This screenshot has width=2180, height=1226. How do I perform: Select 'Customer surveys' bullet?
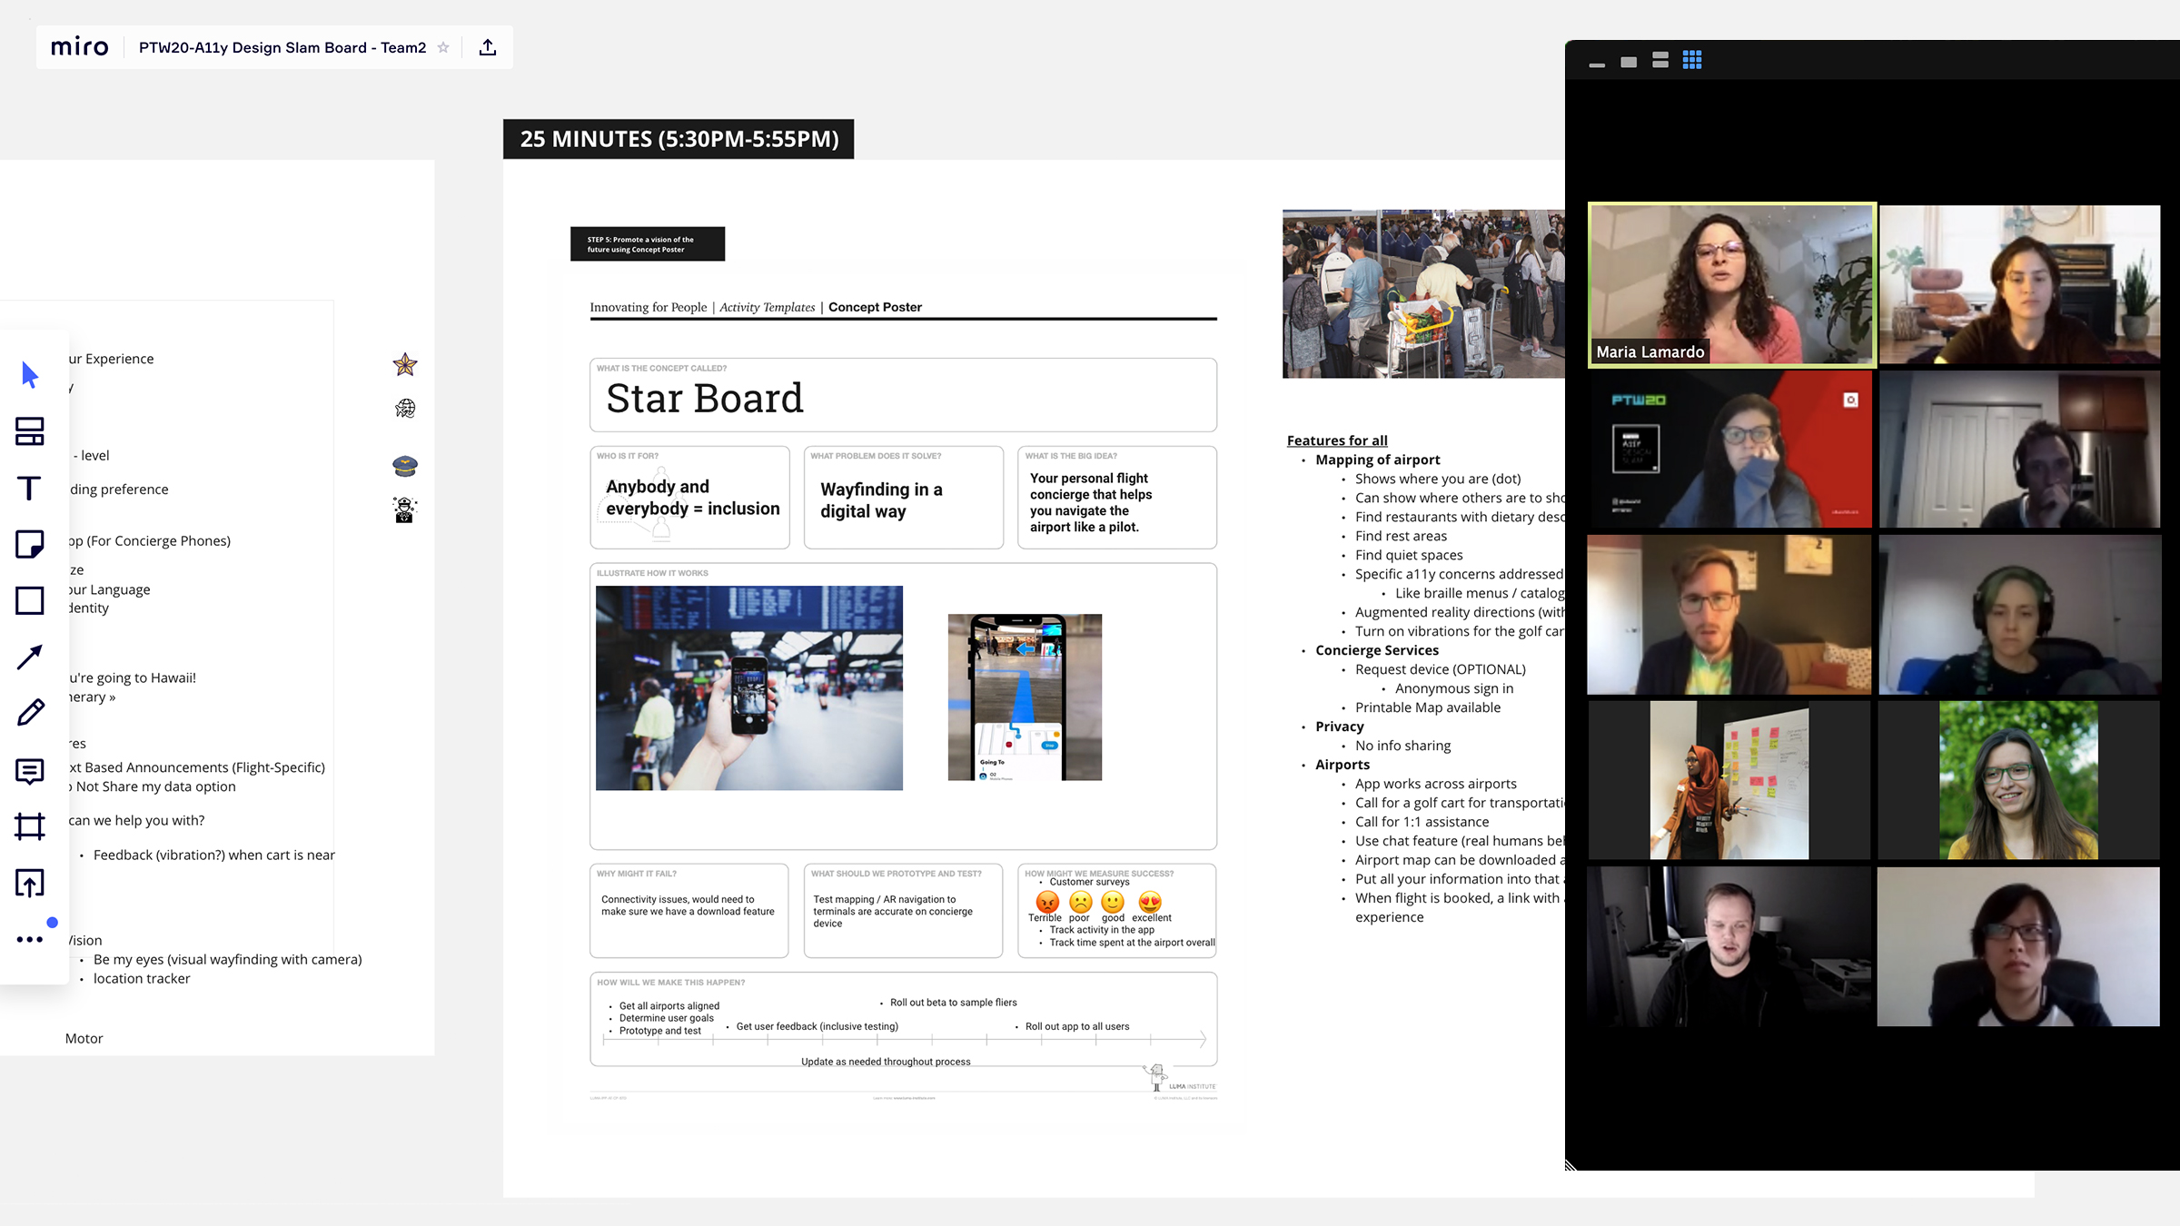tap(1089, 882)
